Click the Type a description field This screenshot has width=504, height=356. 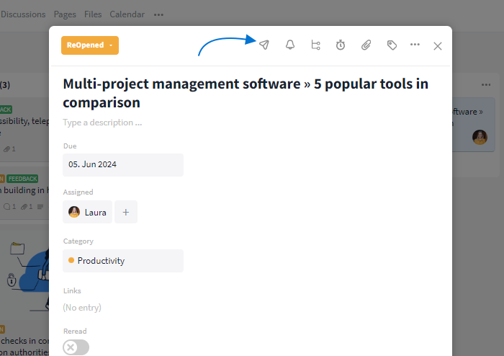tap(102, 123)
